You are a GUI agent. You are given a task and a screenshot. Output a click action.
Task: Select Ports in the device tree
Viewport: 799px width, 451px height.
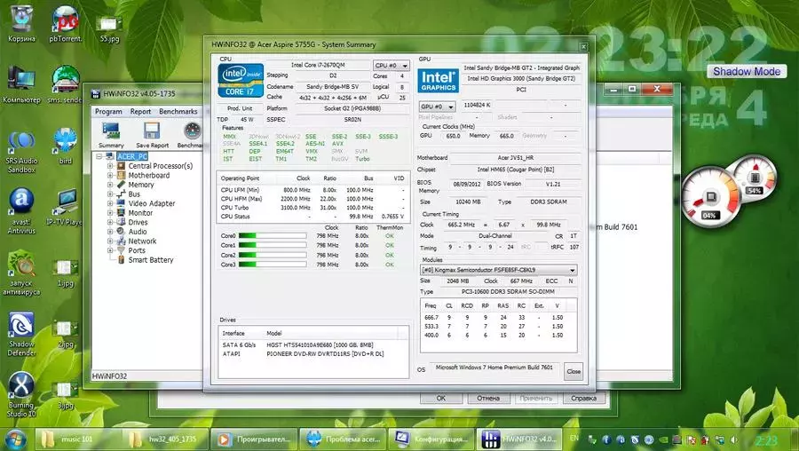point(137,250)
